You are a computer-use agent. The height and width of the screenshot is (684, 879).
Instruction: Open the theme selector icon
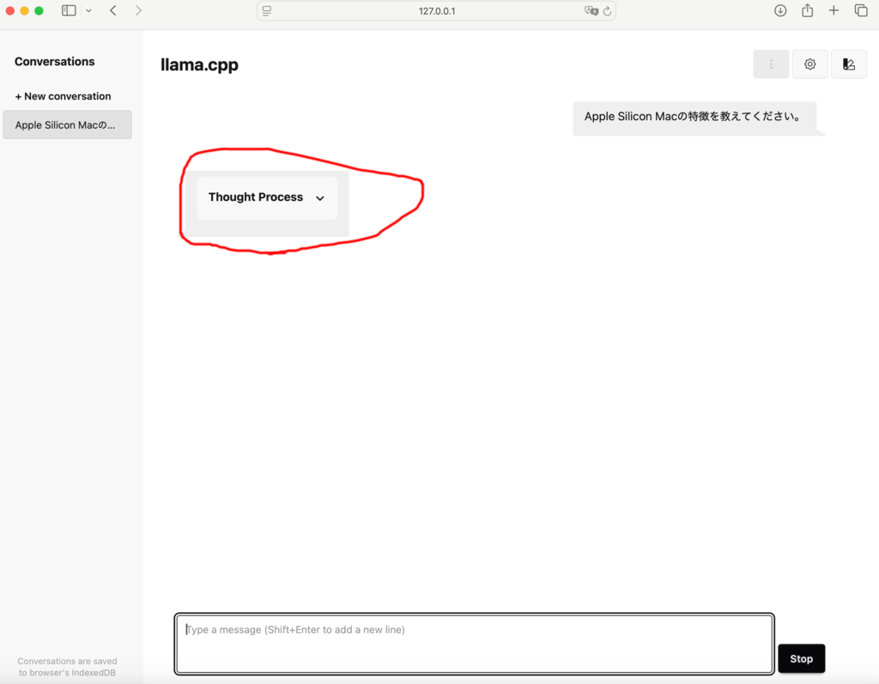[x=849, y=64]
